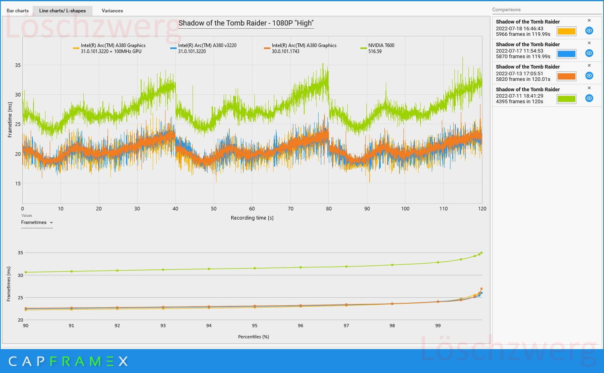Toggle eye icon for 2022-07-13 17:05:51 record
Viewport: 604px width, 373px height.
click(589, 76)
